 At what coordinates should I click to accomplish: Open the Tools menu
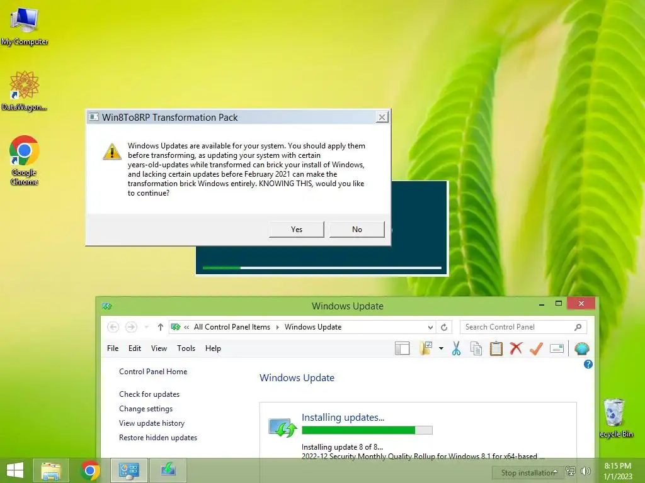coord(186,348)
